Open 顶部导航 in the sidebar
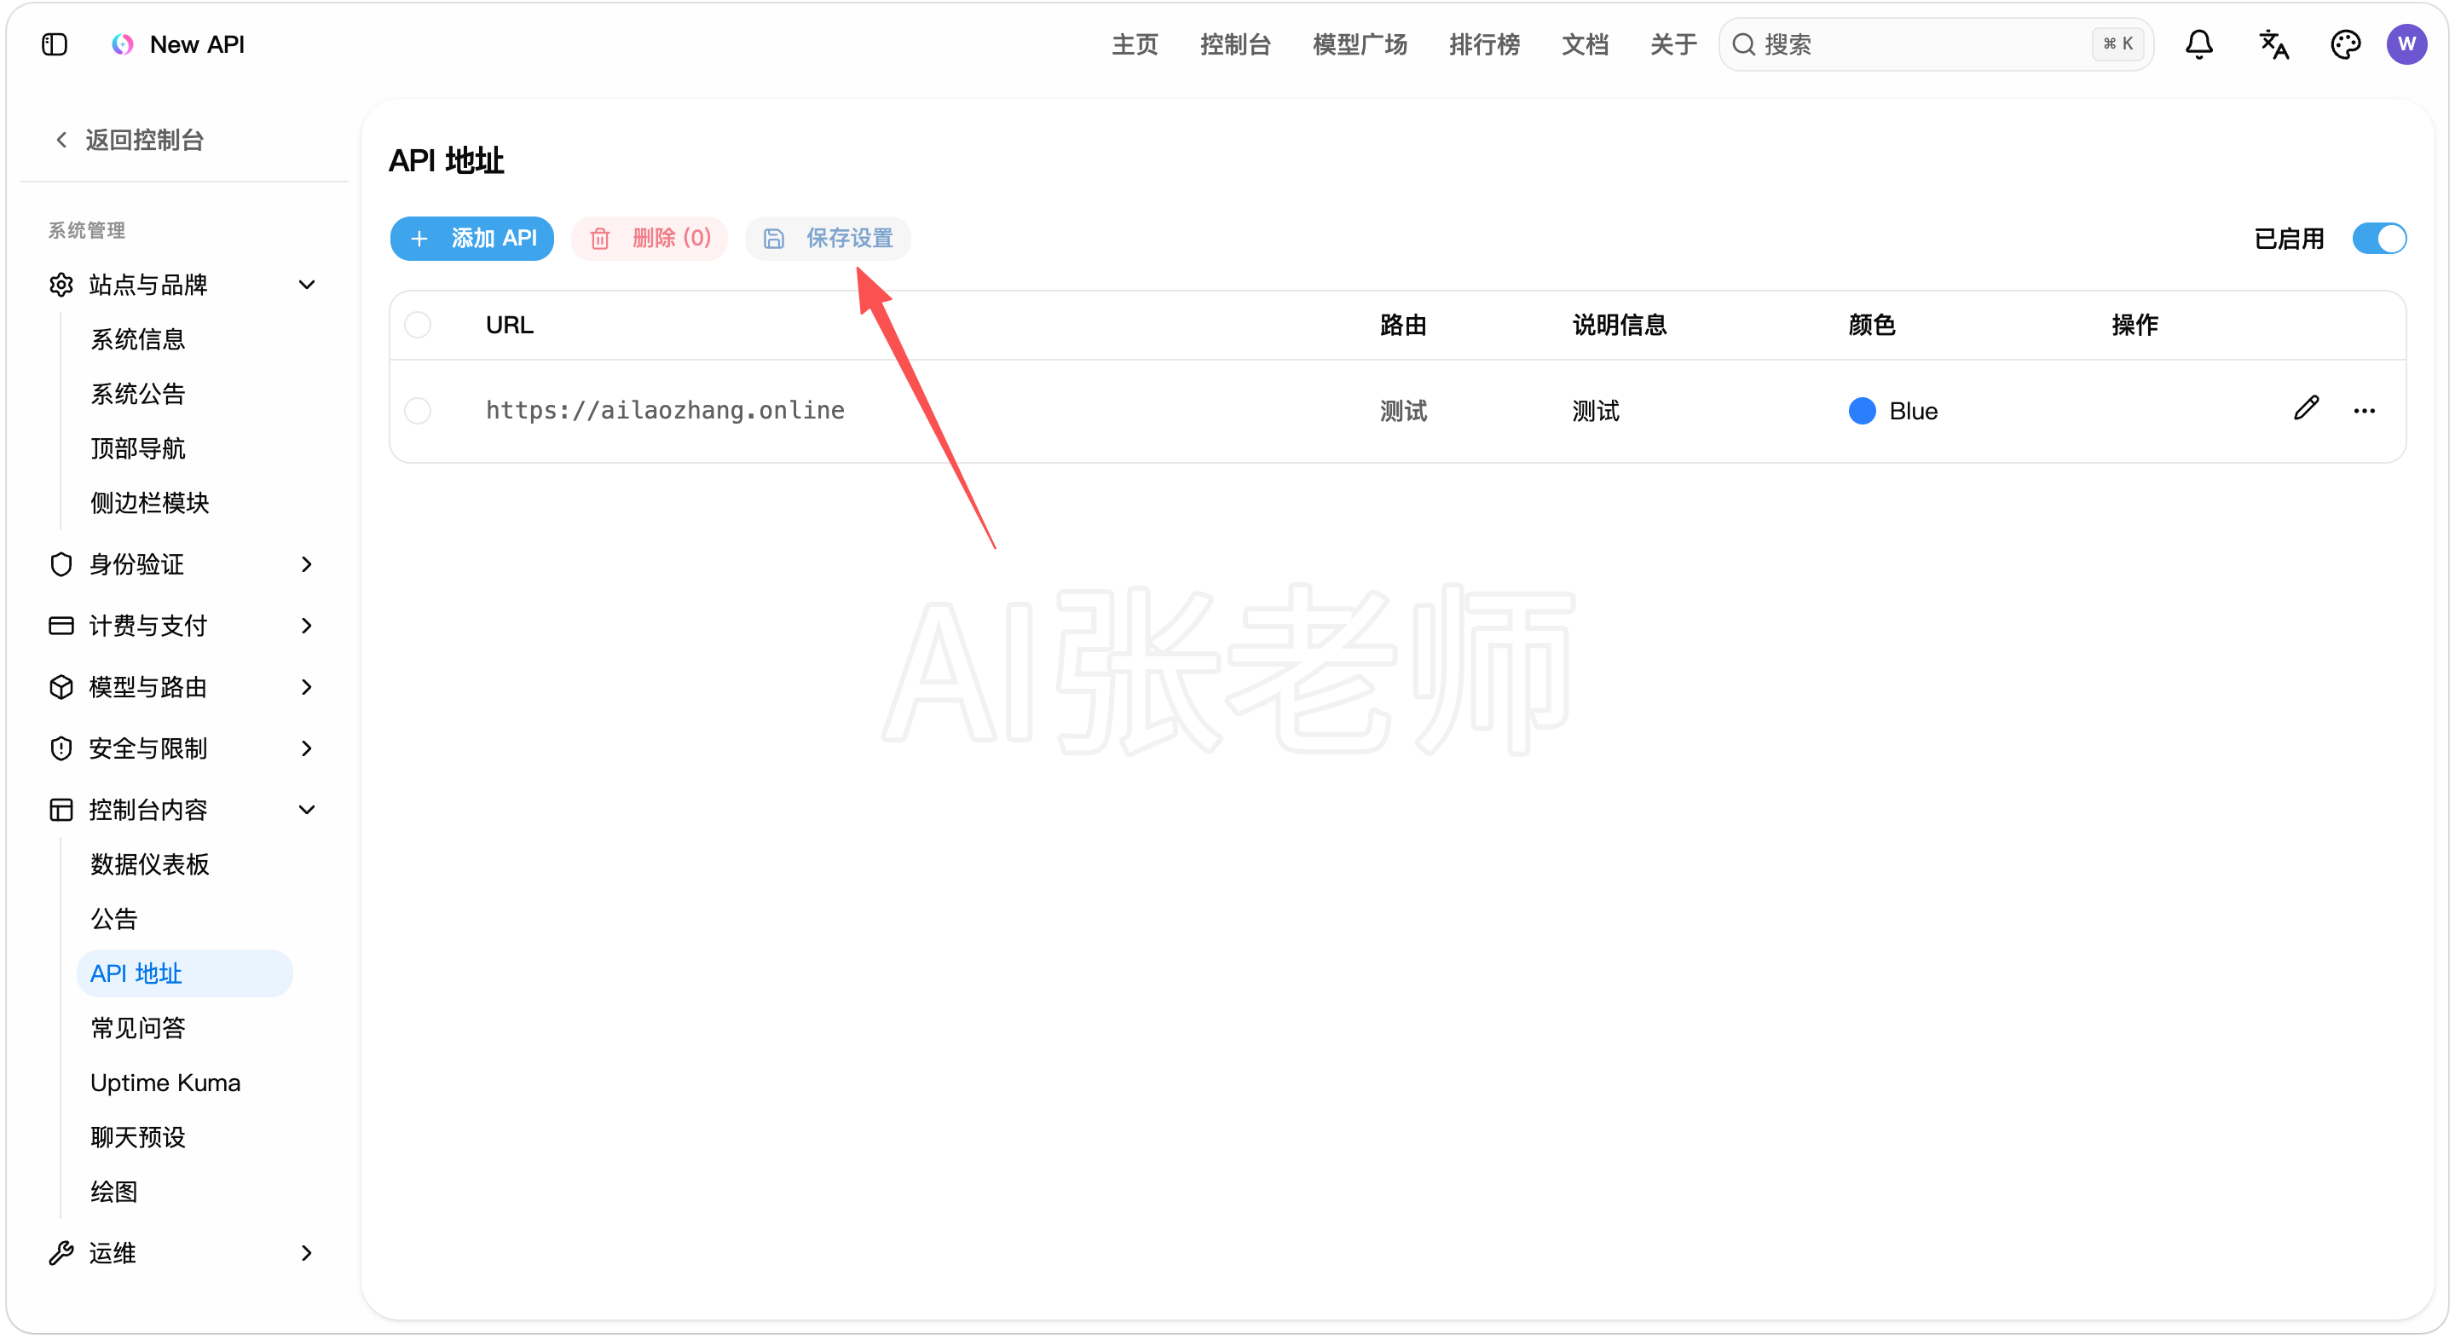The width and height of the screenshot is (2455, 1340). click(138, 448)
